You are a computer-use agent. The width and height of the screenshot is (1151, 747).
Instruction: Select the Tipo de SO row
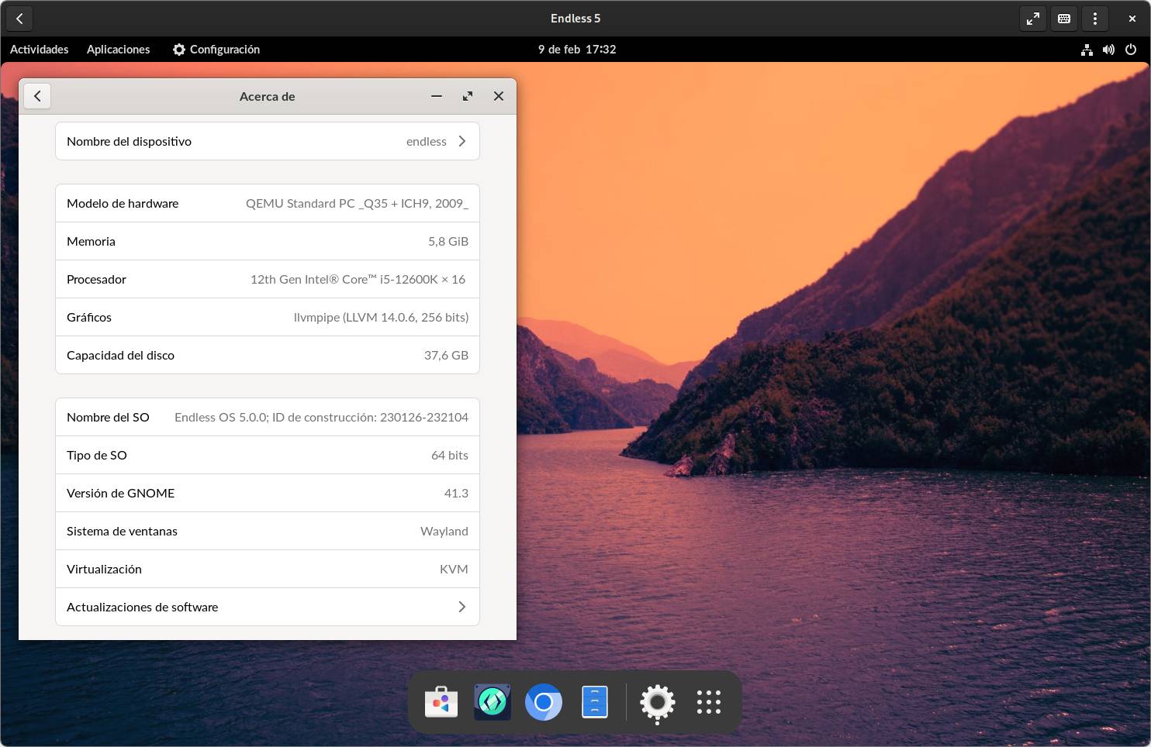tap(268, 455)
